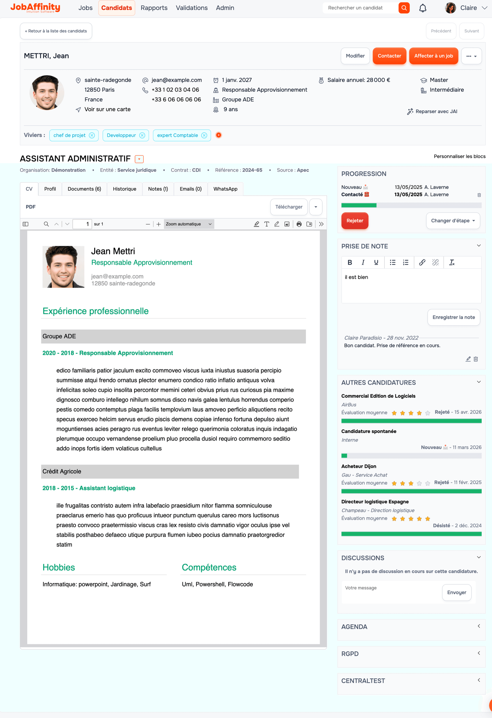Expand the Agenda block

point(479,626)
